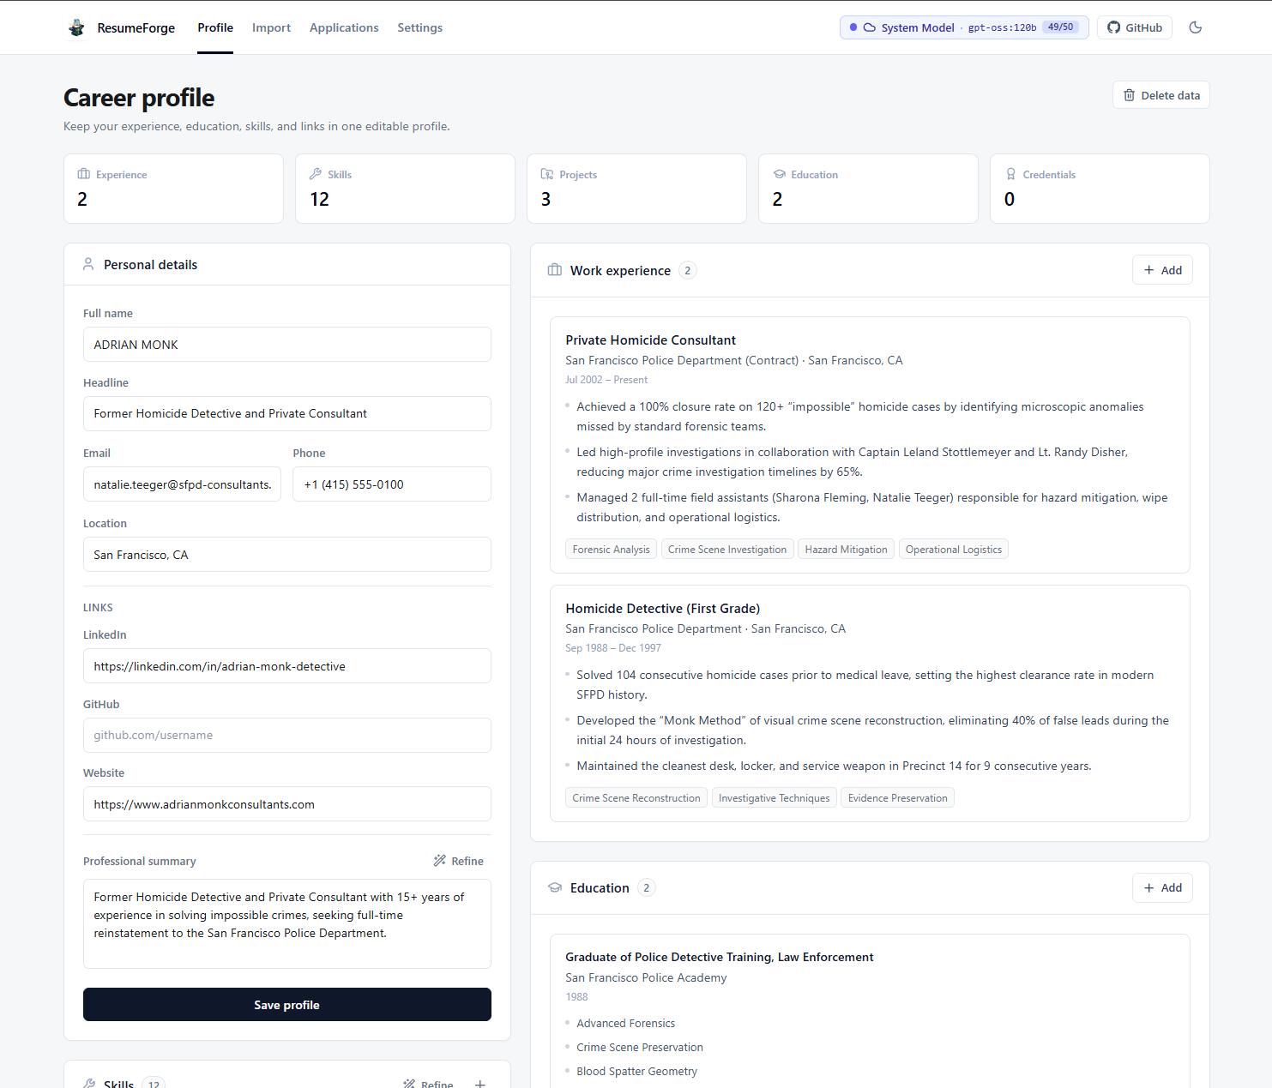
Task: Click inside the Professional summary text area
Action: pos(287,923)
